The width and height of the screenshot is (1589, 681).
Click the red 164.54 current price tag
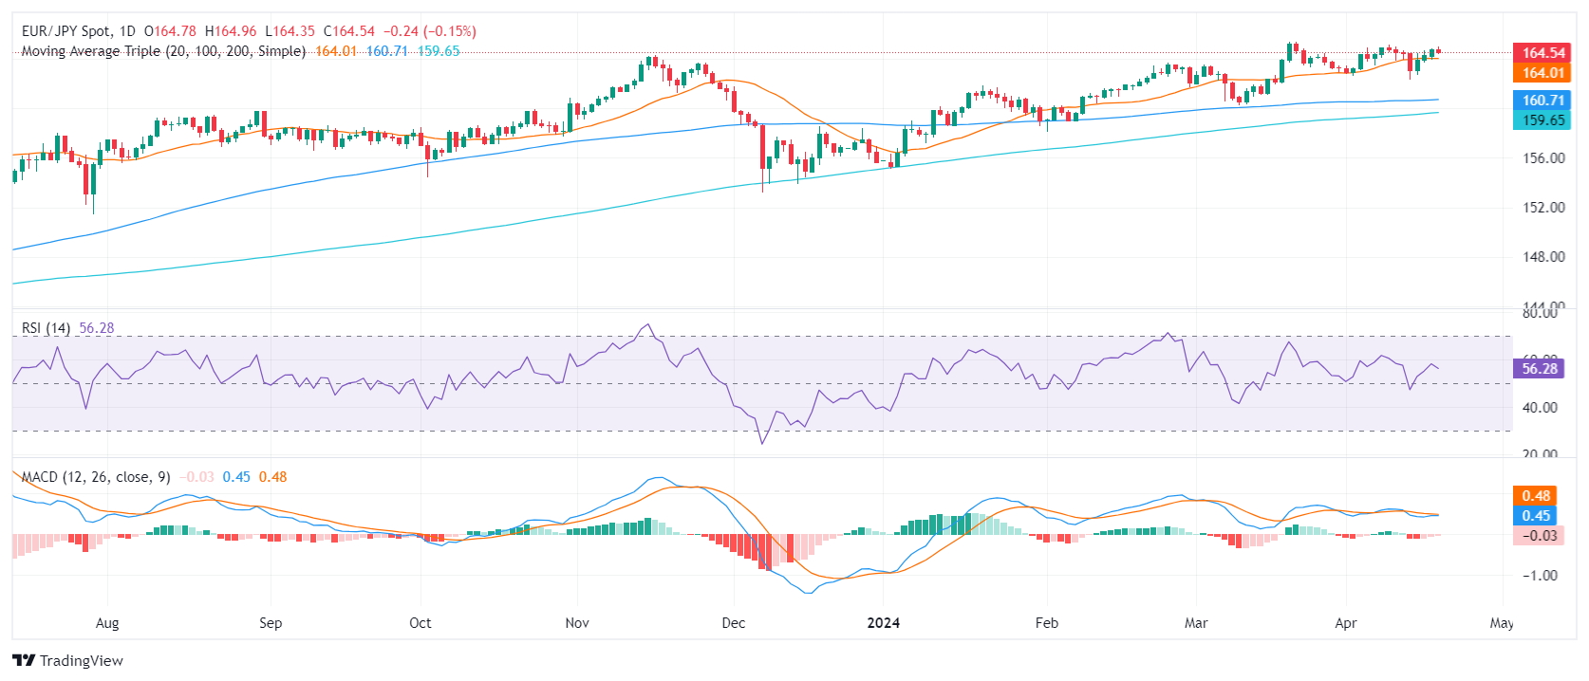[1542, 53]
